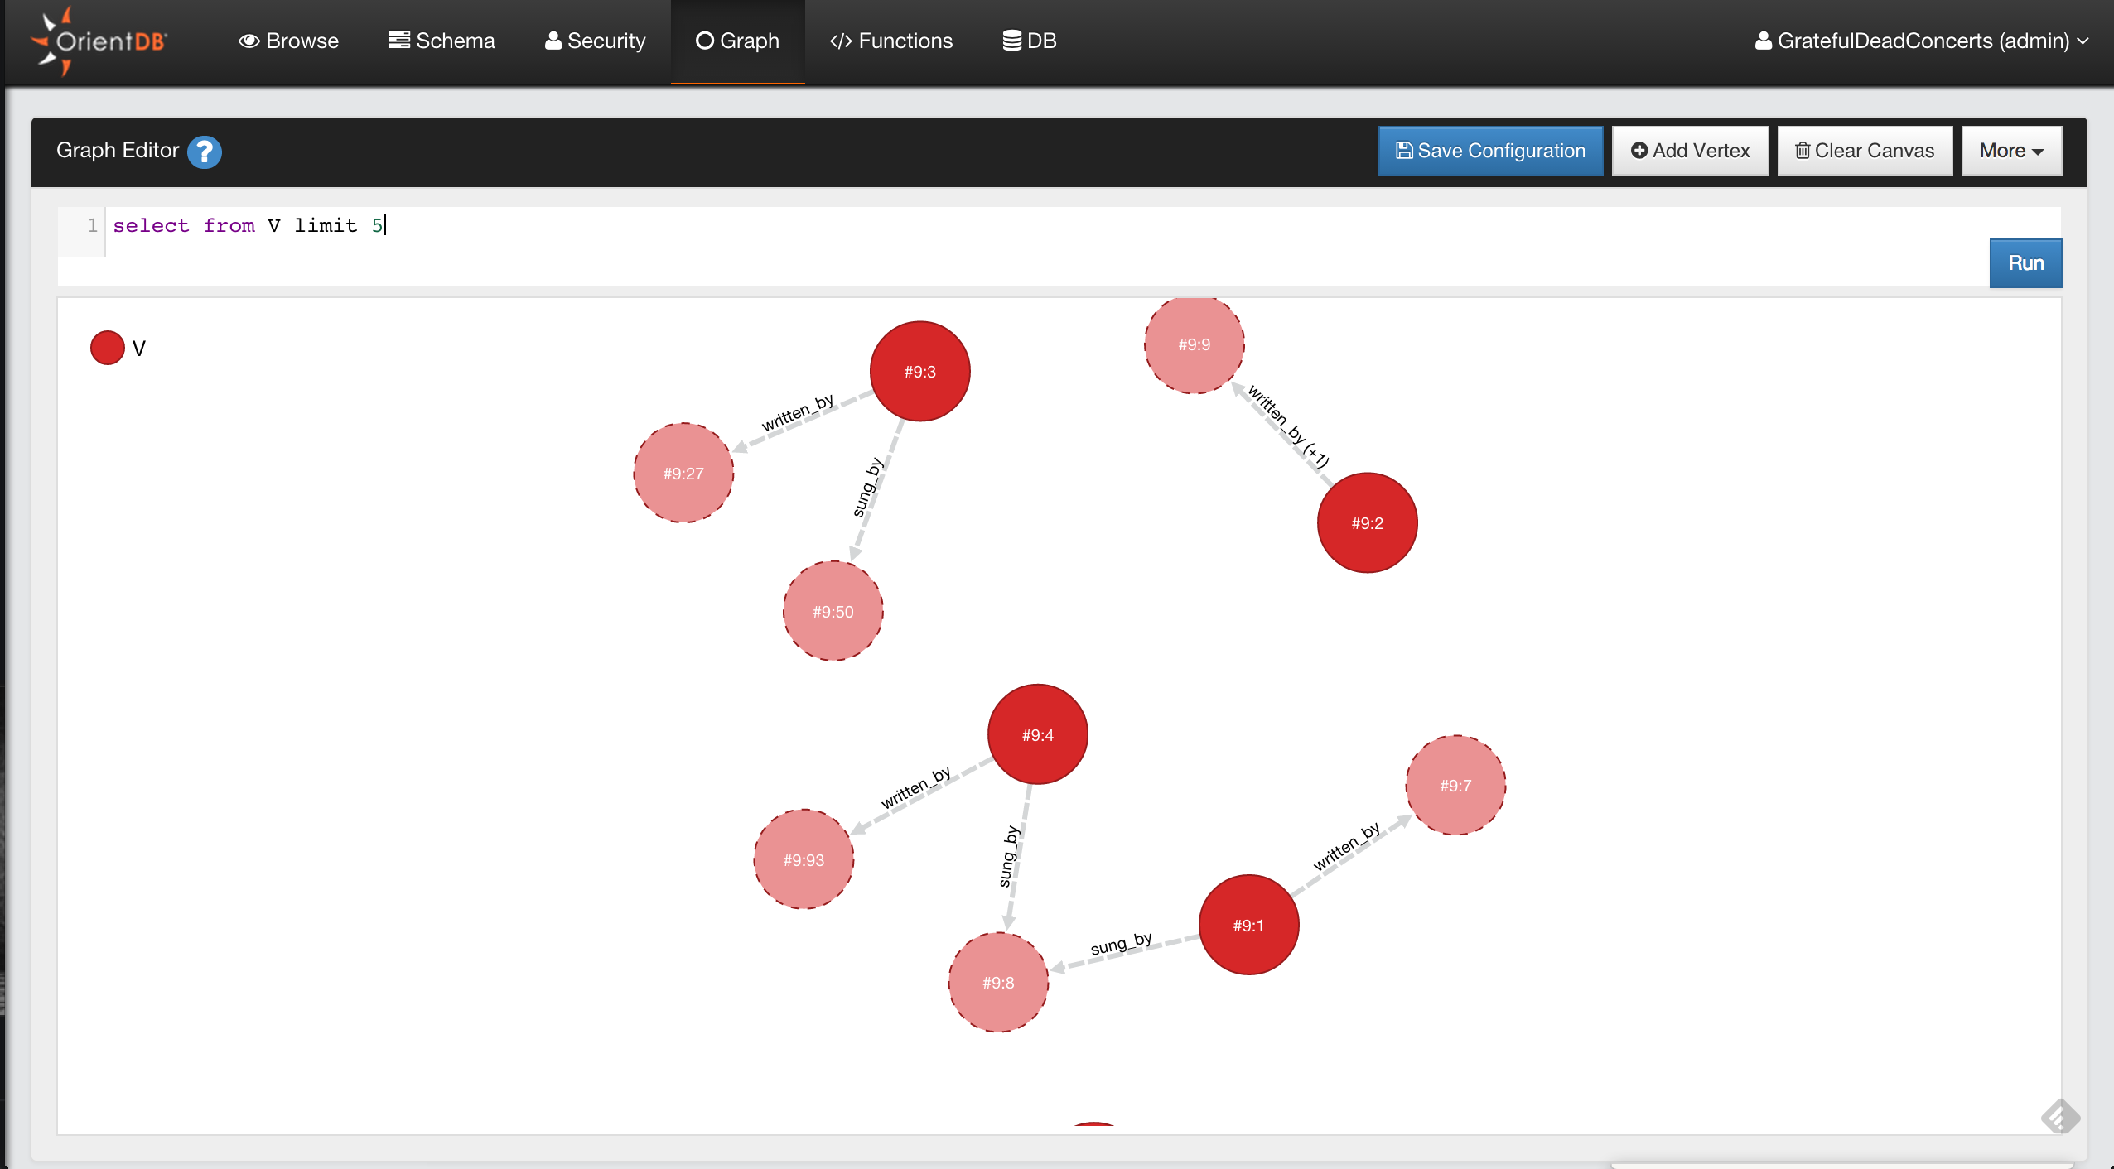Click Add Vertex button
This screenshot has width=2114, height=1169.
click(1690, 151)
